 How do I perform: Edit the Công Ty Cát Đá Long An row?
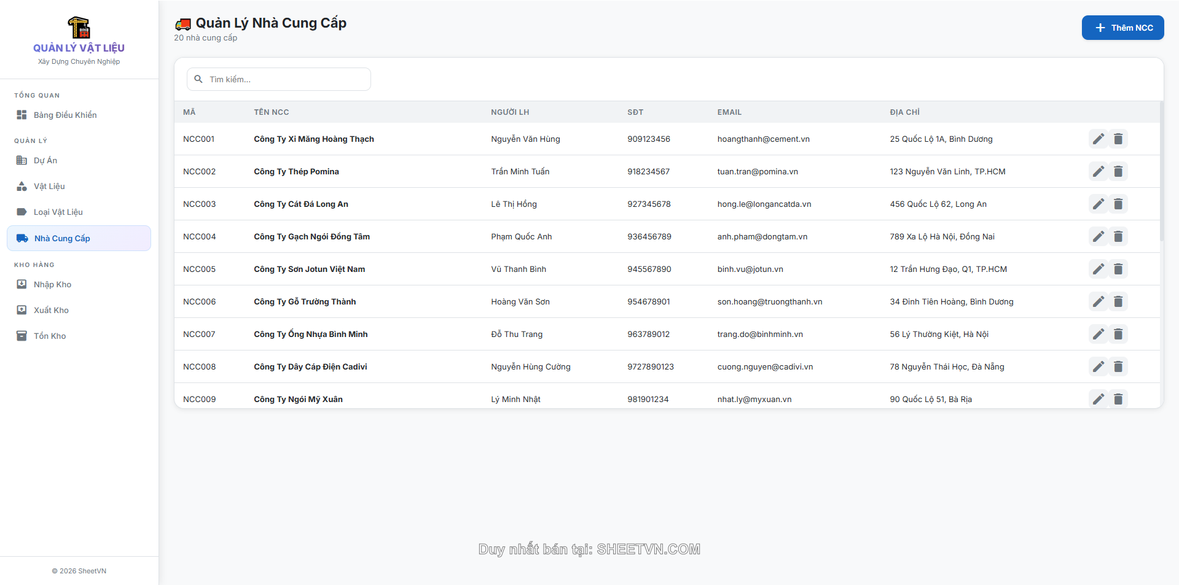point(1098,204)
